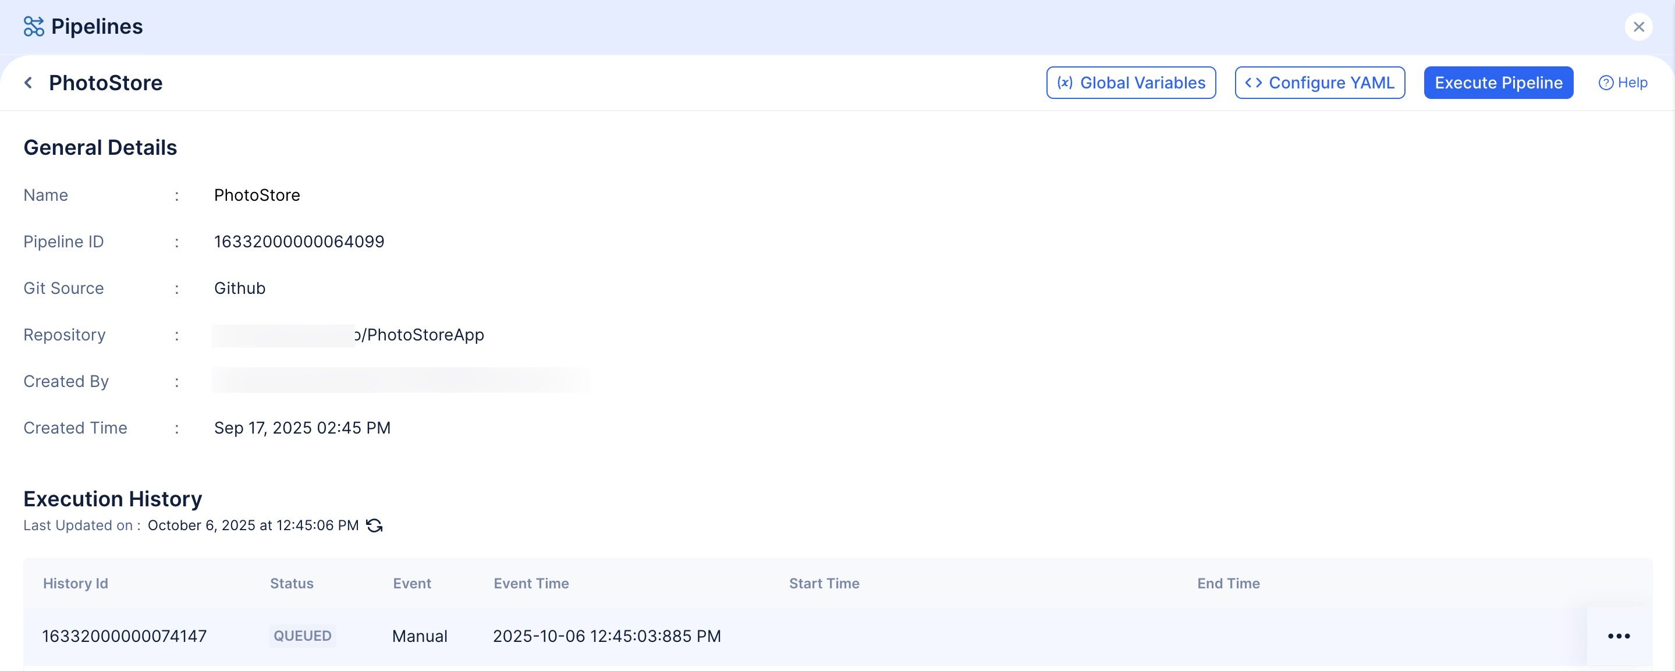Click the Event column header
Image resolution: width=1675 pixels, height=671 pixels.
coord(411,583)
